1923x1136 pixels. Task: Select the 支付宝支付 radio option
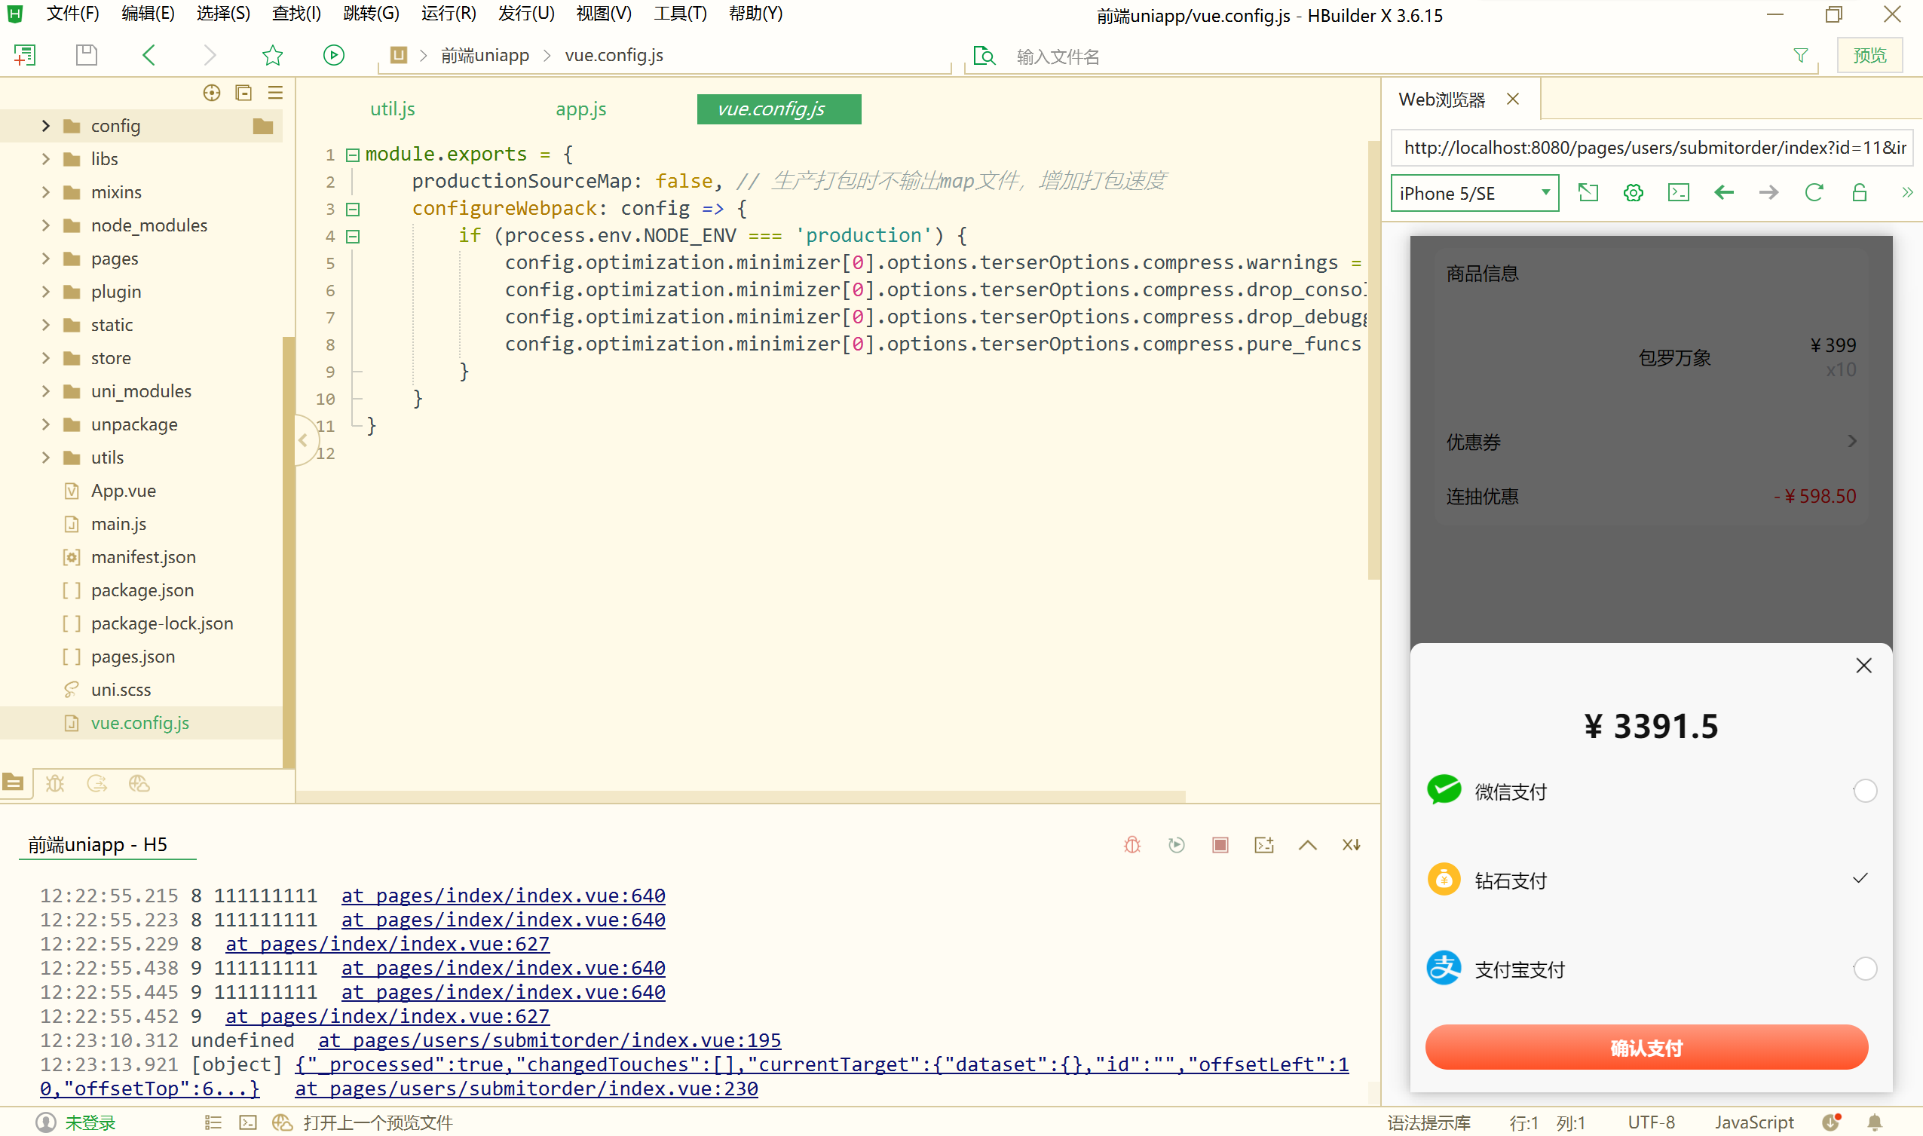tap(1865, 969)
